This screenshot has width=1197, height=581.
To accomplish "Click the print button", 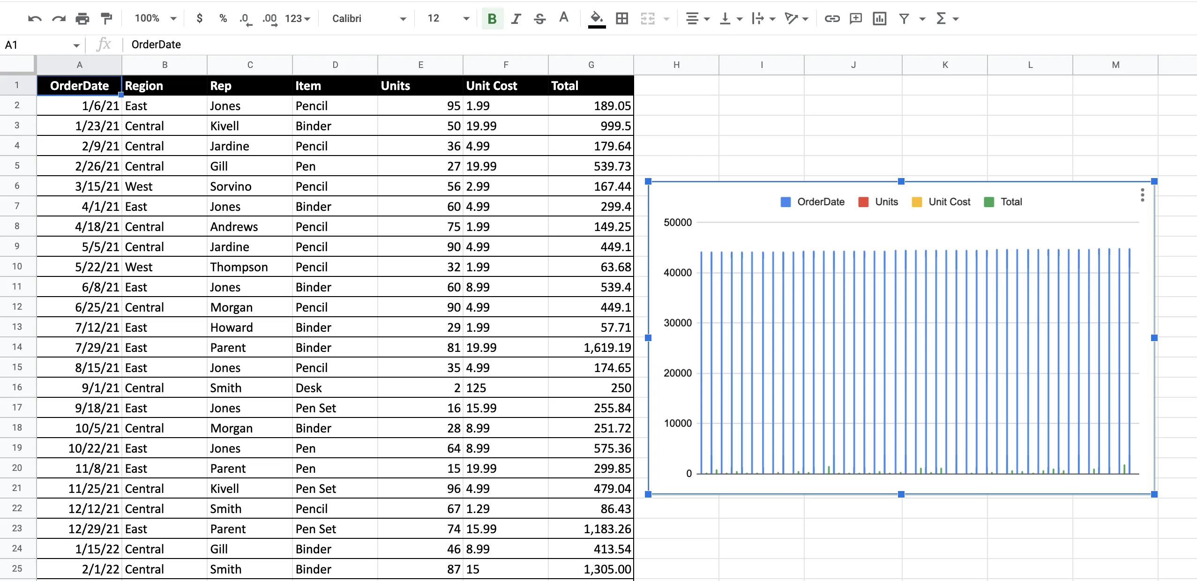I will 82,18.
